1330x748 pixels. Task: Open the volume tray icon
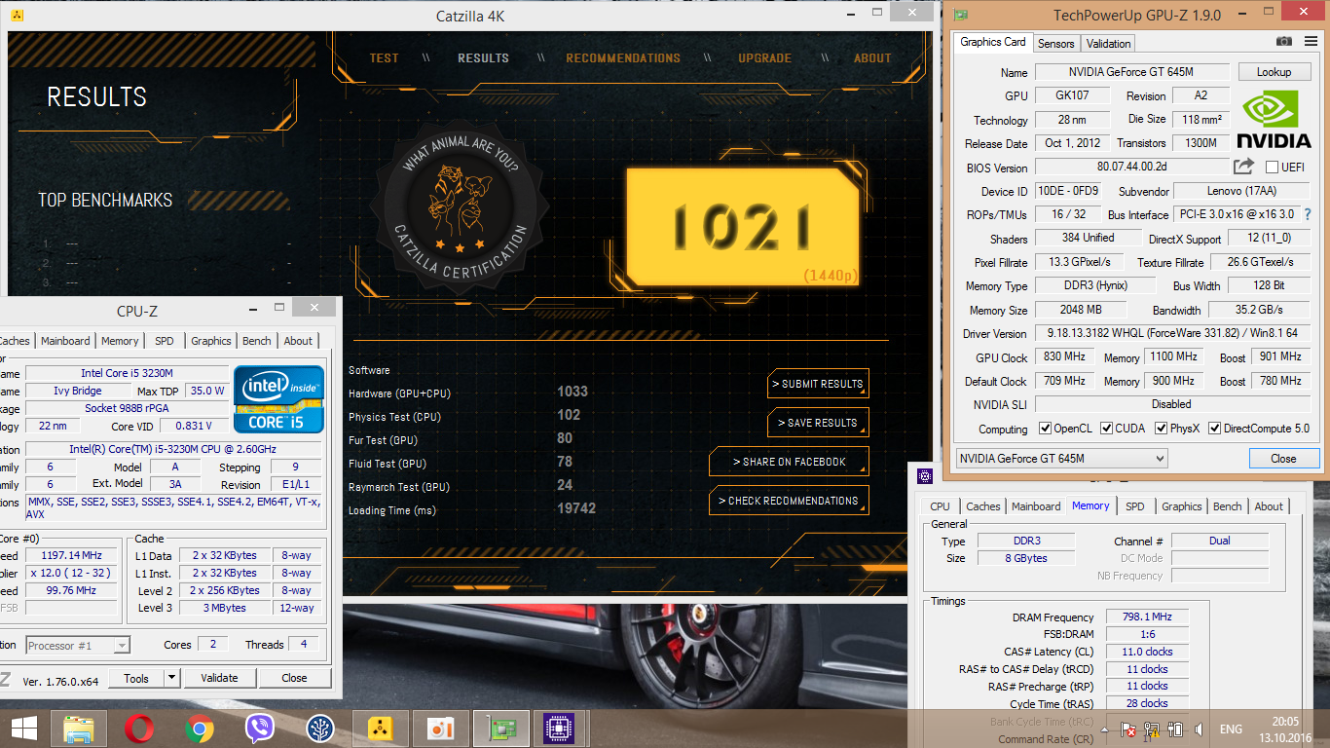pos(1199,729)
